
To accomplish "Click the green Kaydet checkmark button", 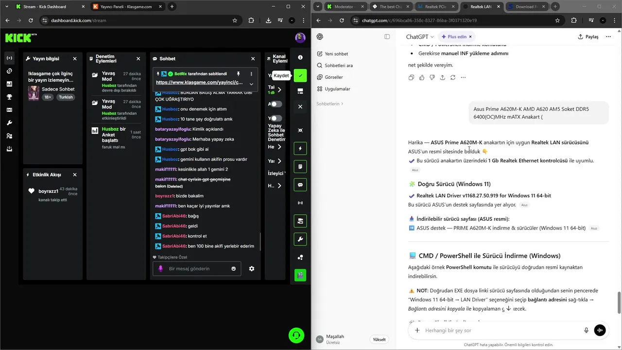I will click(x=300, y=75).
